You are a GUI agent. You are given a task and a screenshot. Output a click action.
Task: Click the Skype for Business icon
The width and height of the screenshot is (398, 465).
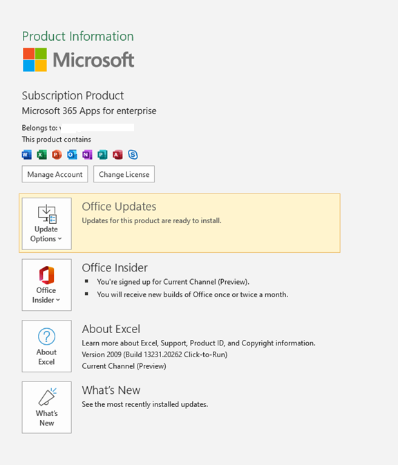point(133,155)
